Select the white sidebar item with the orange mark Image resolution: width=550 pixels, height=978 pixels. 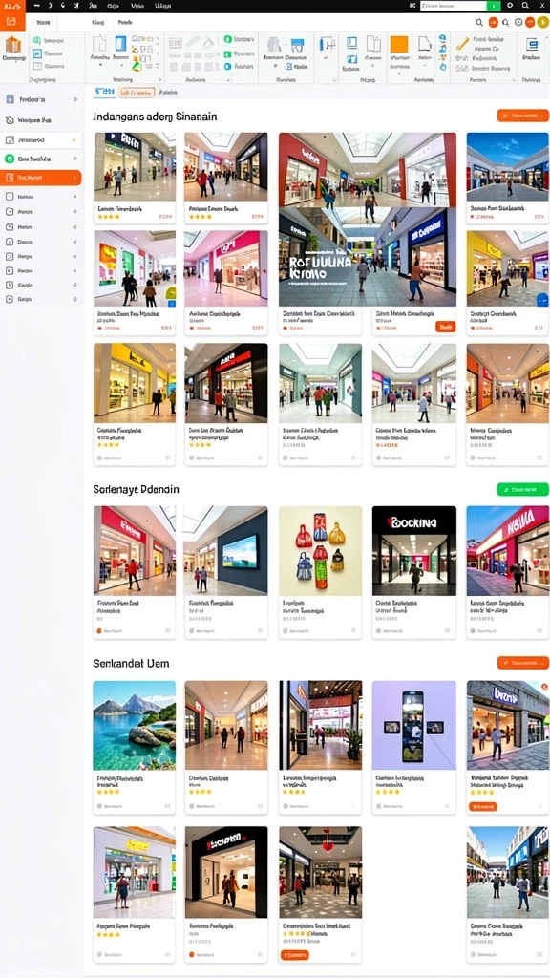[x=40, y=139]
